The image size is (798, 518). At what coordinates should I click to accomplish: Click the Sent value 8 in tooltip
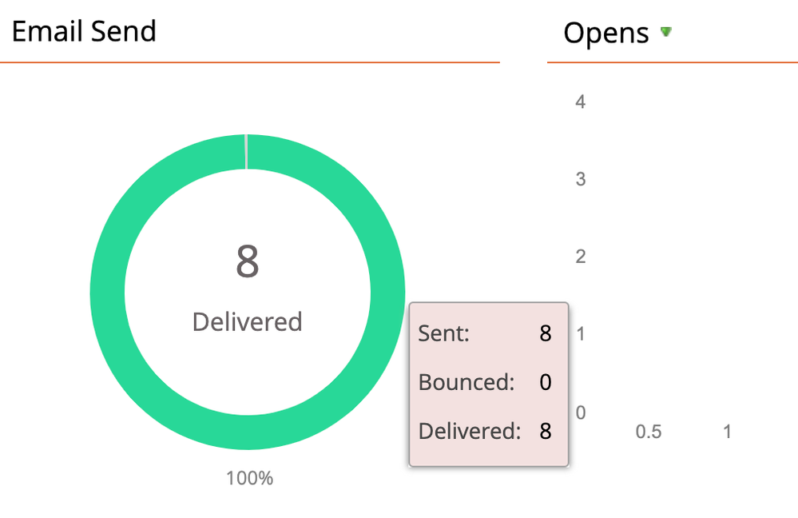point(546,333)
